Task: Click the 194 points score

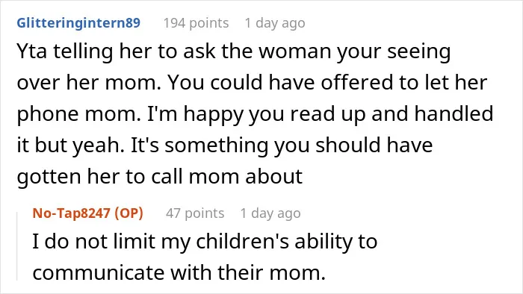Action: point(196,23)
